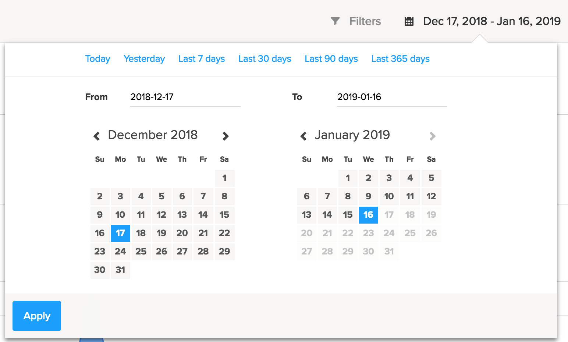Select Last 365 days preset
568x342 pixels.
coord(400,59)
